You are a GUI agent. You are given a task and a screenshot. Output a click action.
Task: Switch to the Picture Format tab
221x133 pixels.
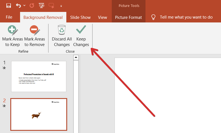pyautogui.click(x=128, y=17)
